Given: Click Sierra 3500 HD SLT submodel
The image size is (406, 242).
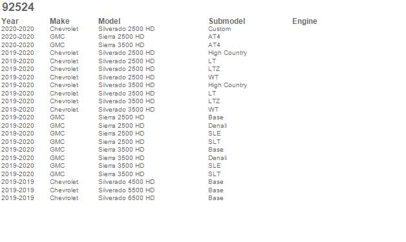Looking at the screenshot, I should coord(215,174).
